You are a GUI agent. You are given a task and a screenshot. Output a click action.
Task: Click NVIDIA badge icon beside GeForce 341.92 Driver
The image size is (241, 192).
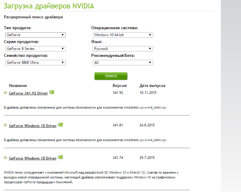tap(52, 92)
